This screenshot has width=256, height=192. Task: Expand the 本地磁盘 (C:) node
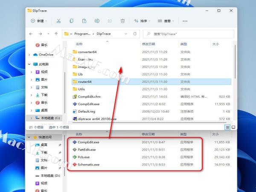pyautogui.click(x=31, y=118)
